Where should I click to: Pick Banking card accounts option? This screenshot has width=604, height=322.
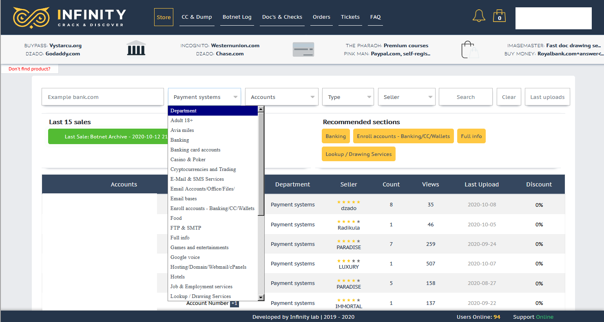pyautogui.click(x=213, y=150)
